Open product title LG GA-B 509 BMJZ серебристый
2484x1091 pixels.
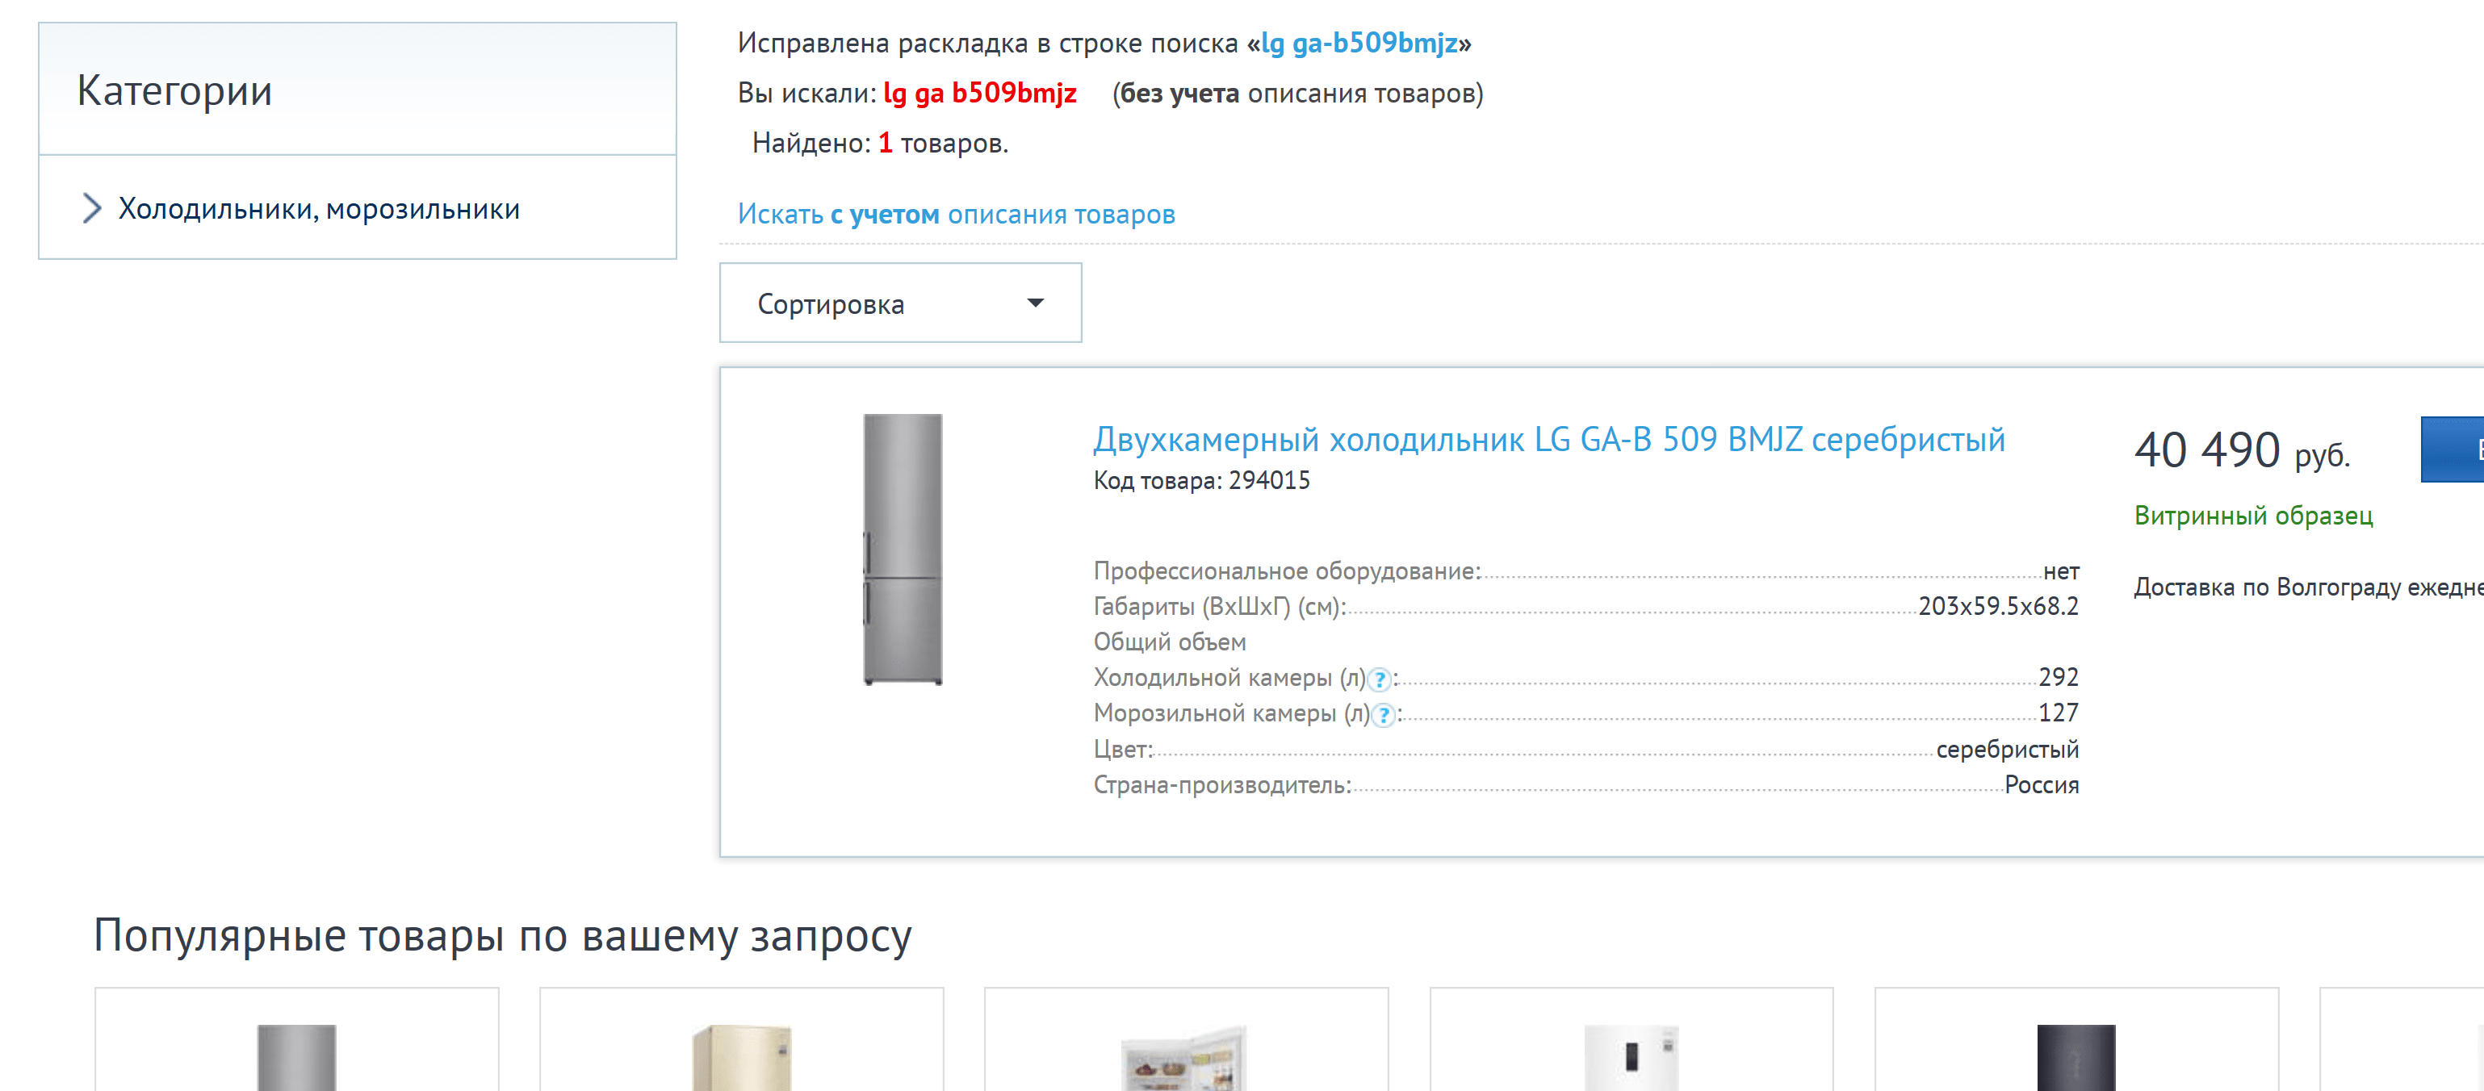pos(1548,440)
